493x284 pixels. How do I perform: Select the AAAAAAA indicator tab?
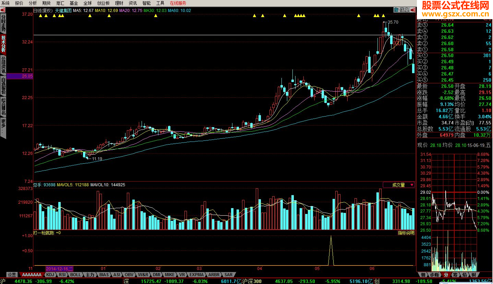point(32,275)
